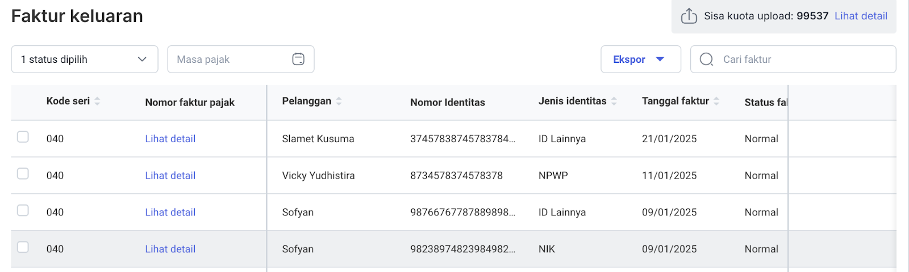Tick the checkbox for Sofyan NIK row
909x272 pixels.
(23, 247)
